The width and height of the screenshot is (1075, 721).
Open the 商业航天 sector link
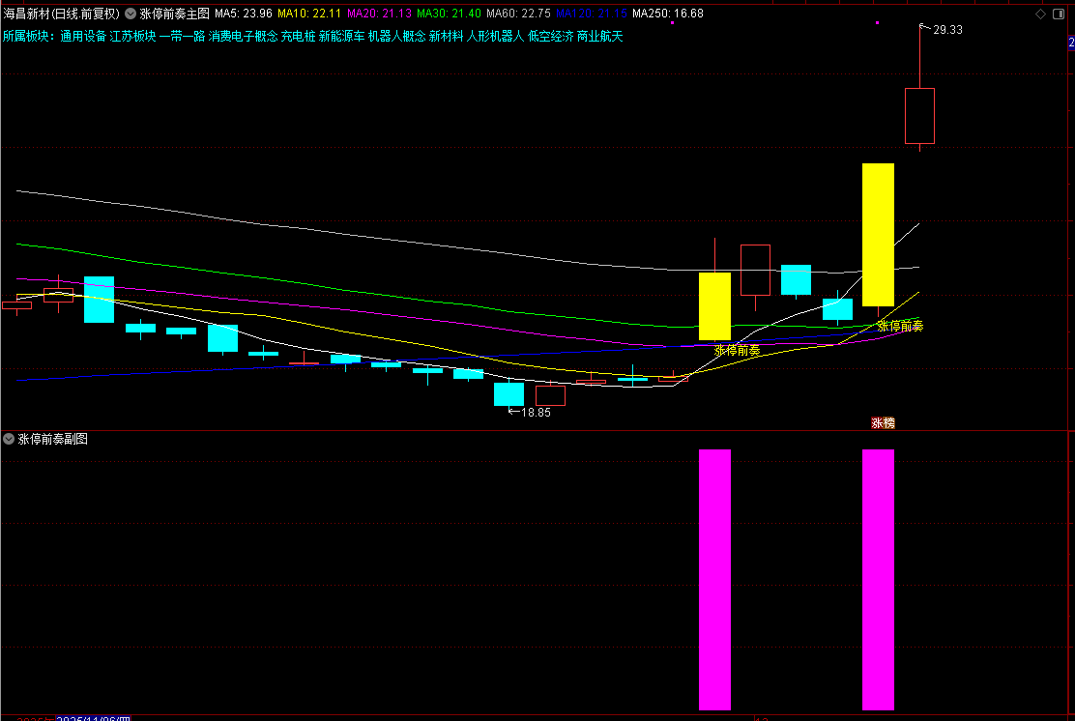[x=600, y=37]
